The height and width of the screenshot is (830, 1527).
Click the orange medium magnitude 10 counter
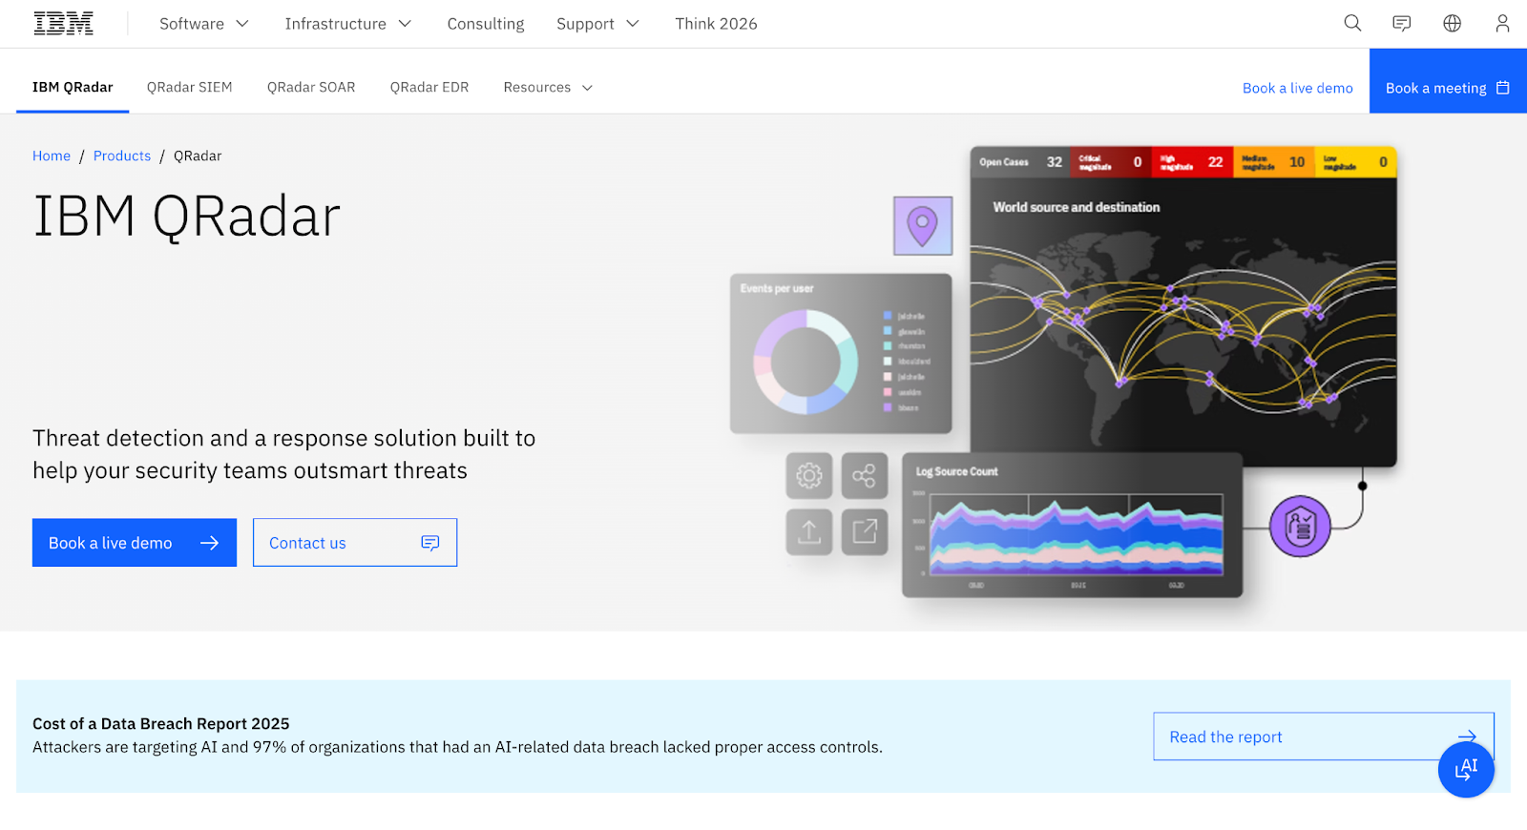pos(1274,162)
